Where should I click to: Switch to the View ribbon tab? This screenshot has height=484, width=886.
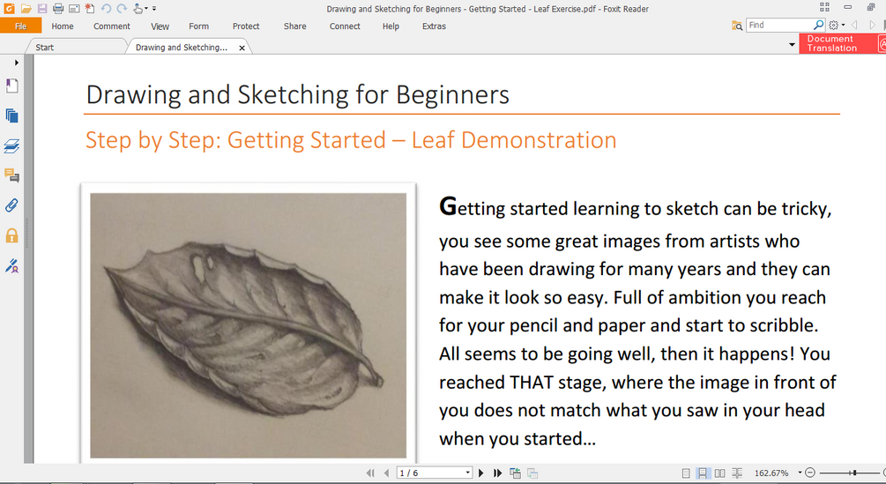point(160,26)
